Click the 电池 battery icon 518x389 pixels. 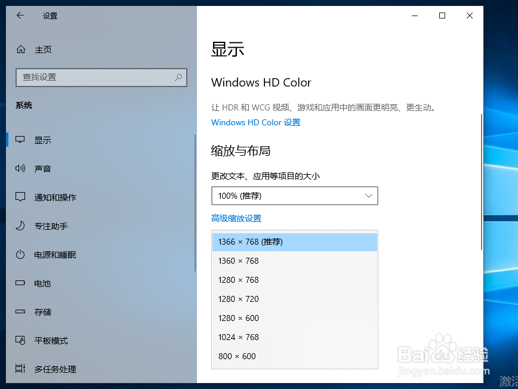(20, 283)
